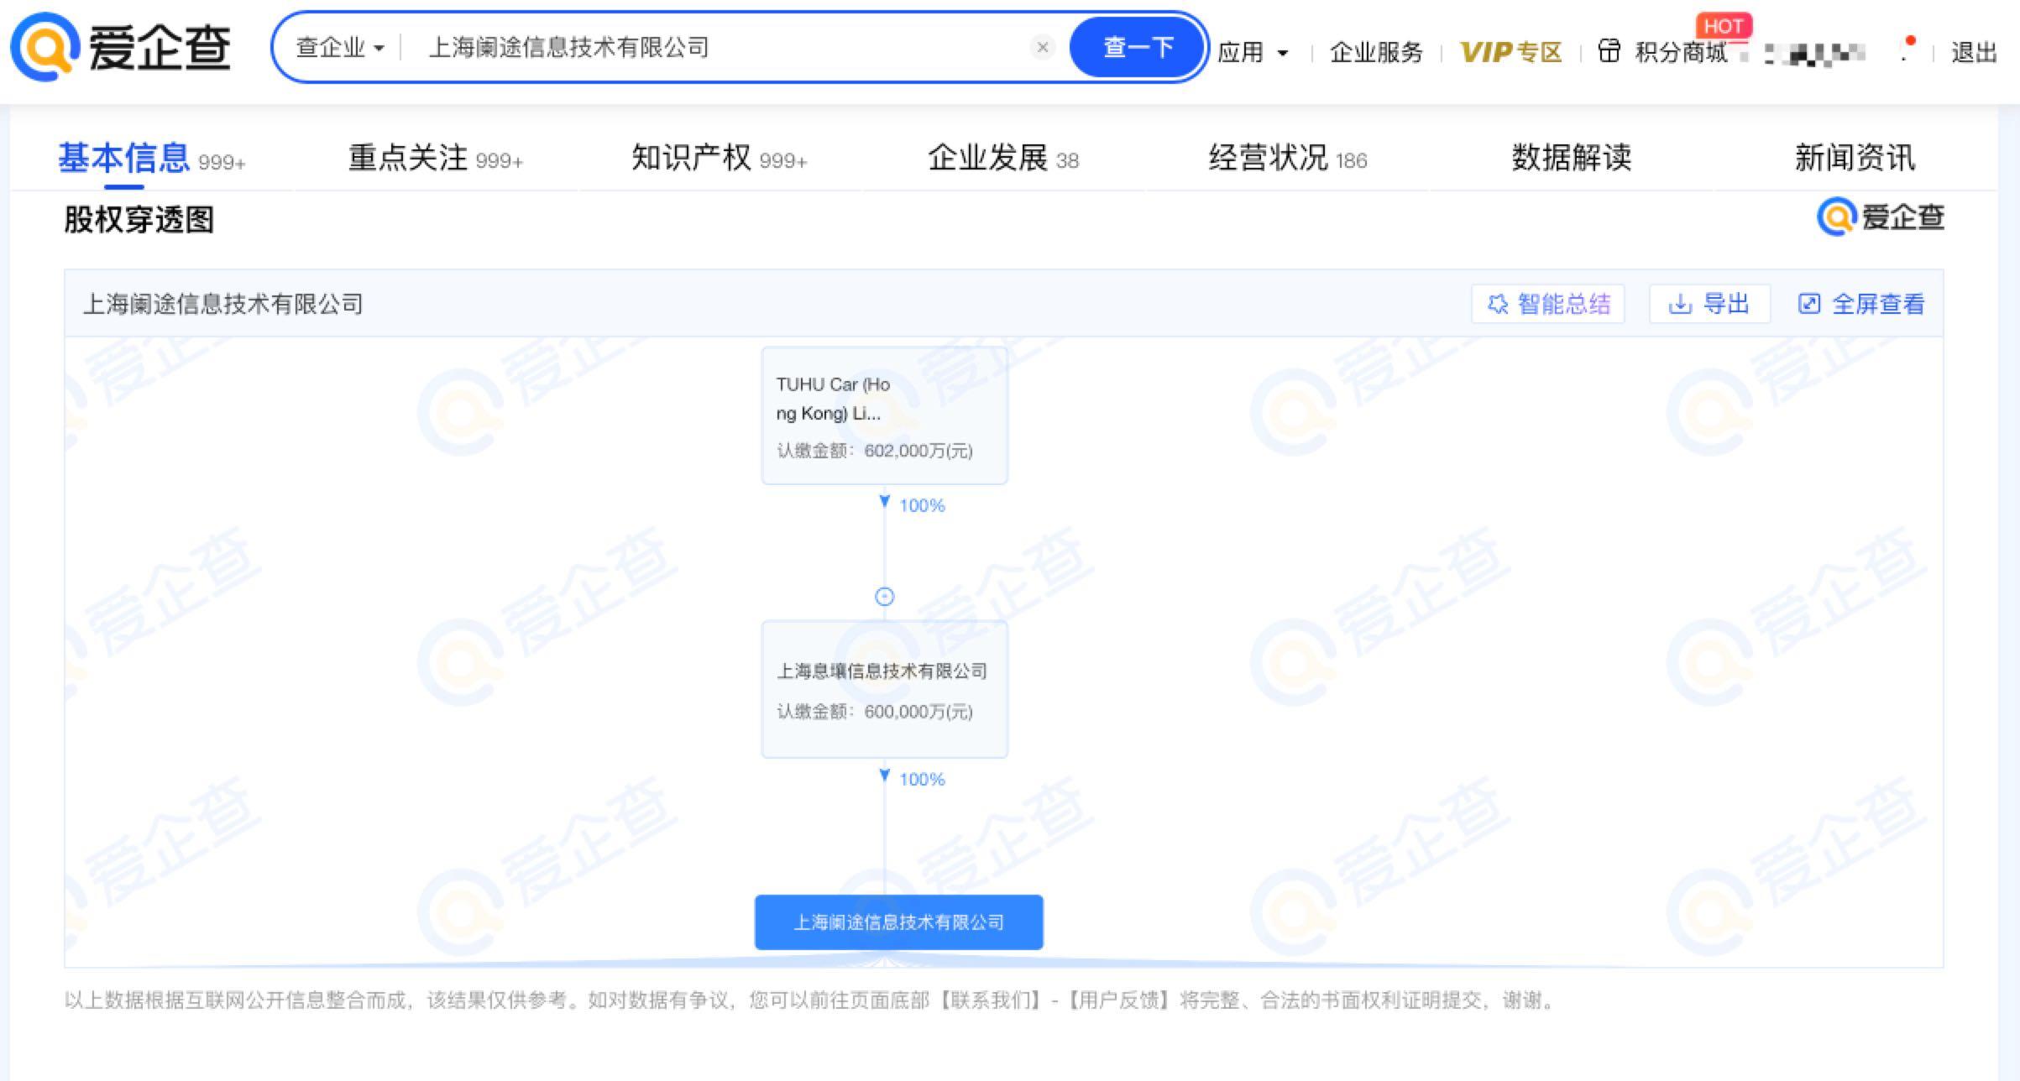
Task: Click the 导出 button label
Action: click(x=1726, y=304)
